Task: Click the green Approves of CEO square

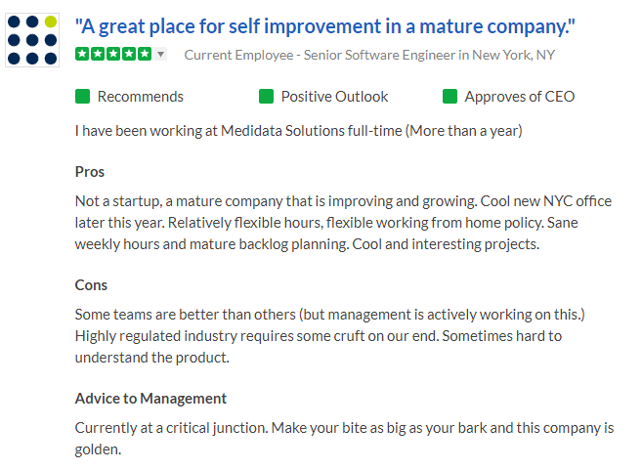Action: 449,97
